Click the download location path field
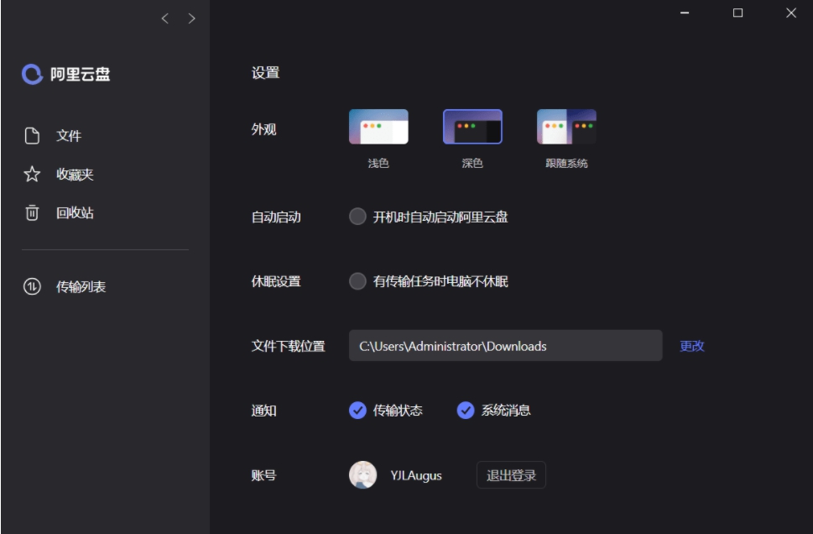 pyautogui.click(x=503, y=344)
